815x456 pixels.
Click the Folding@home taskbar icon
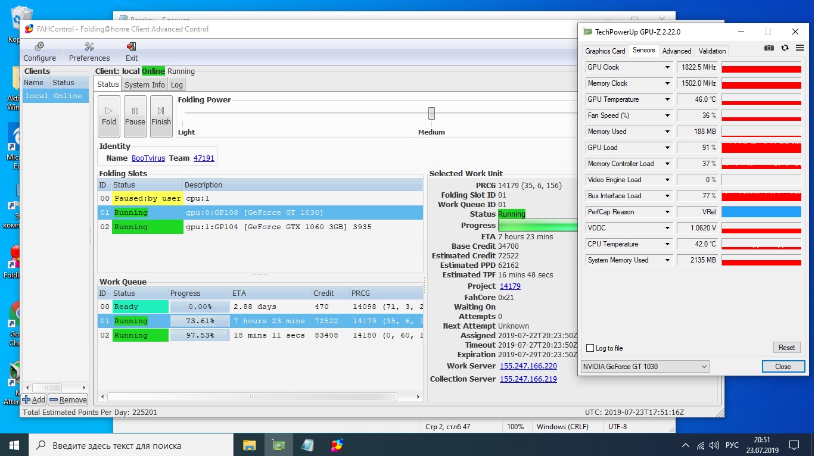(337, 445)
